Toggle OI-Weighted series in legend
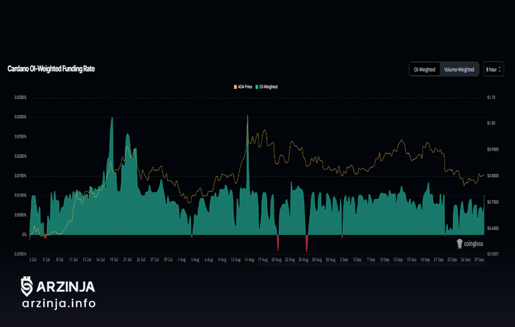The width and height of the screenshot is (515, 327). tap(268, 87)
